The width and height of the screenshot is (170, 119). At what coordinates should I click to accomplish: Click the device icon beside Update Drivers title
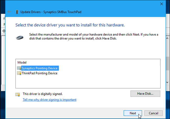pyautogui.click(x=17, y=12)
